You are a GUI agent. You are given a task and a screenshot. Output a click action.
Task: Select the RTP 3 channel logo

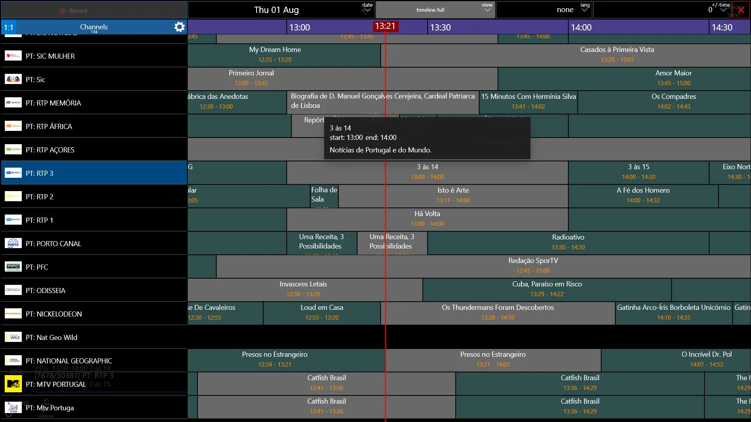[13, 173]
